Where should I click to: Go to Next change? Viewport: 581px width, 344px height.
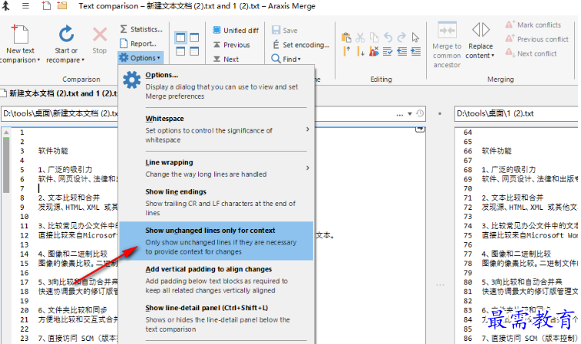[x=226, y=59]
